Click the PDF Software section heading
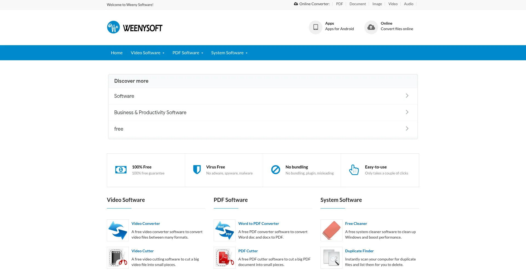Screen dimensions: 526x272 coord(231,200)
